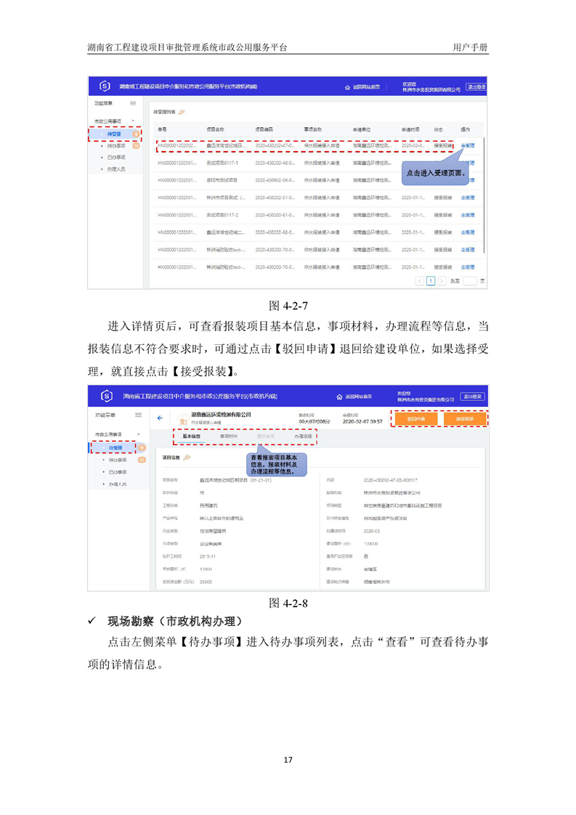This screenshot has height=815, width=576.
Task: Click the orange 驳回申请 button
Action: coord(416,419)
